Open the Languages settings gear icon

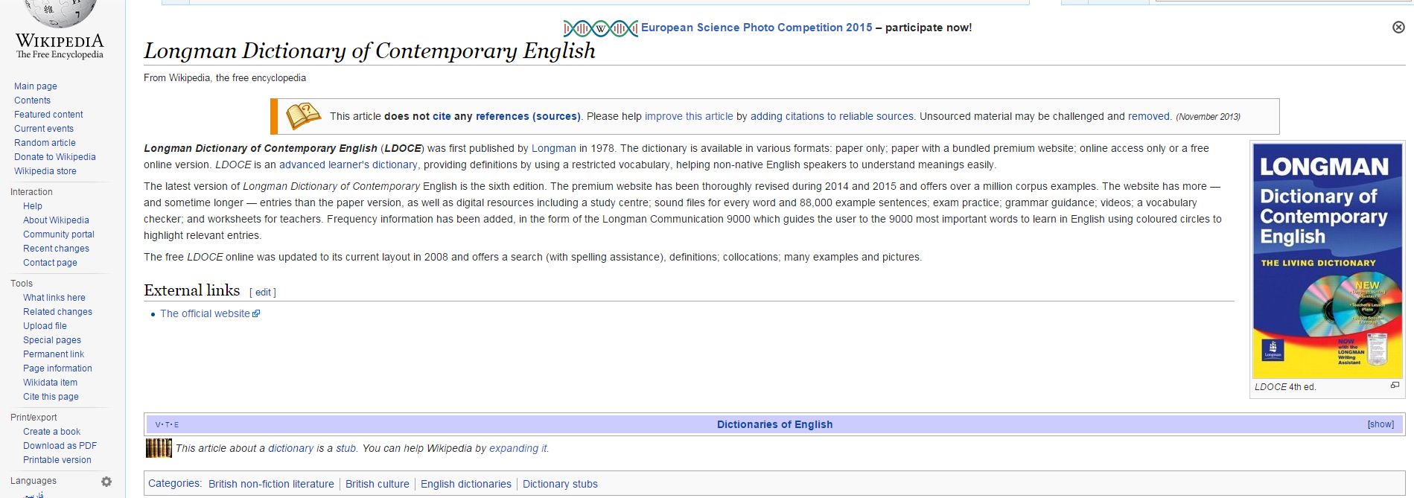pyautogui.click(x=106, y=482)
